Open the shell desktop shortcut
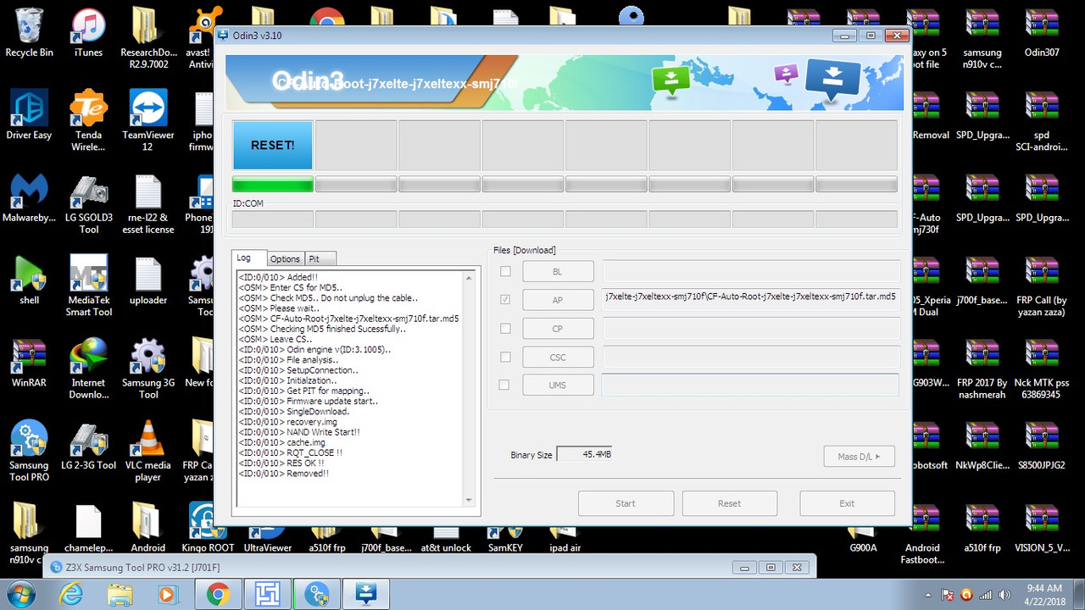This screenshot has height=610, width=1085. pos(29,280)
